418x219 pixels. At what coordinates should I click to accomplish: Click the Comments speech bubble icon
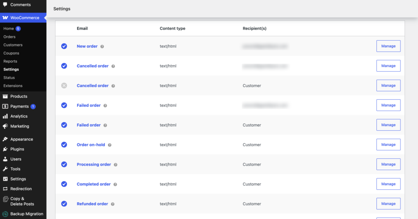coord(5,4)
